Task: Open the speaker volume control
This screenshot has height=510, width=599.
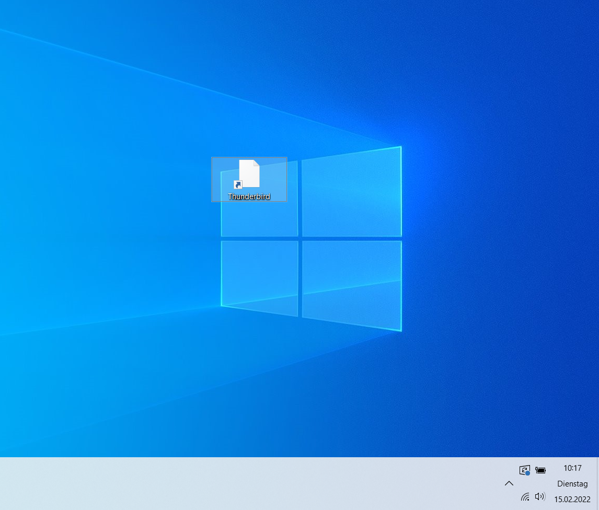Action: tap(540, 496)
